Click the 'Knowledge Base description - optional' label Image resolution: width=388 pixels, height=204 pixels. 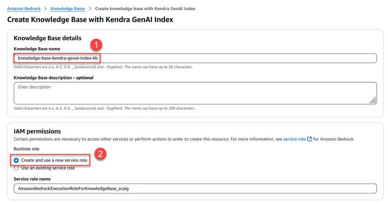coord(53,78)
